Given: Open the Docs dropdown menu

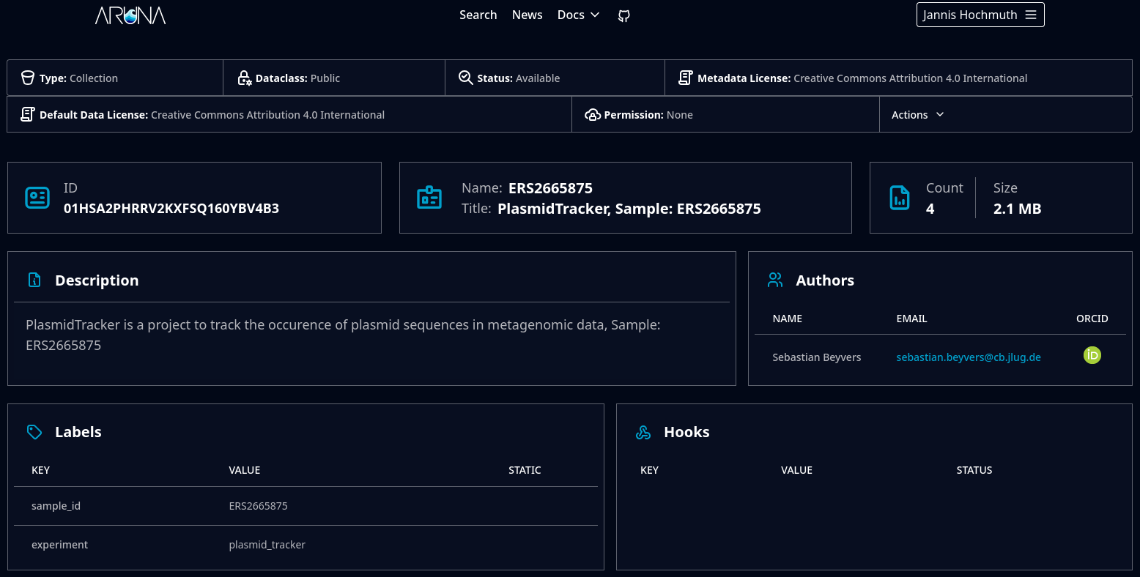Looking at the screenshot, I should (578, 15).
